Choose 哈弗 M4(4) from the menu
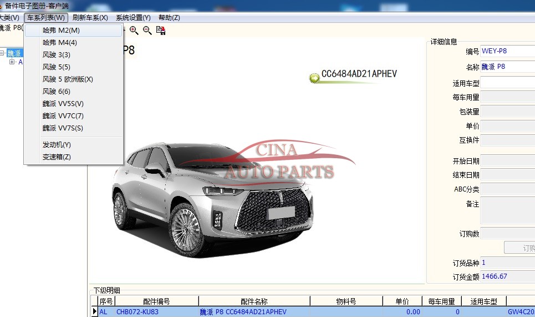Screen dimensions: 535x317 60,43
